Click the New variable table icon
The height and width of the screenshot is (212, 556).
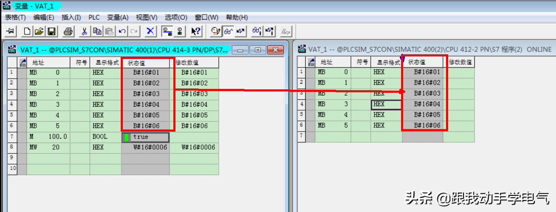pyautogui.click(x=27, y=31)
